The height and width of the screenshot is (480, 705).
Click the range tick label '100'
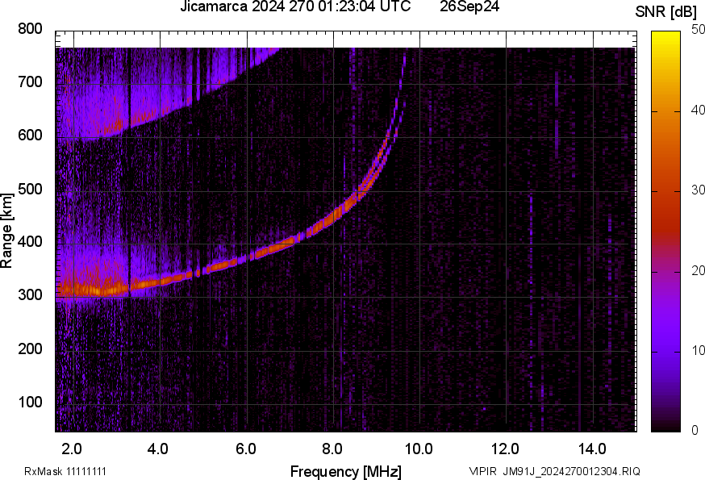(30, 402)
